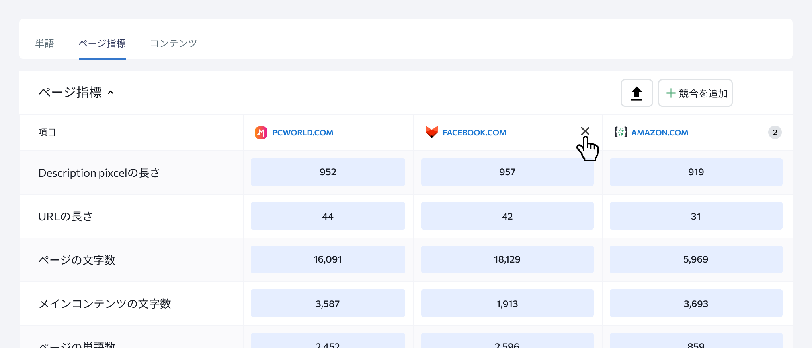The width and height of the screenshot is (812, 348).
Task: Click the upload/export arrow button
Action: click(x=636, y=93)
